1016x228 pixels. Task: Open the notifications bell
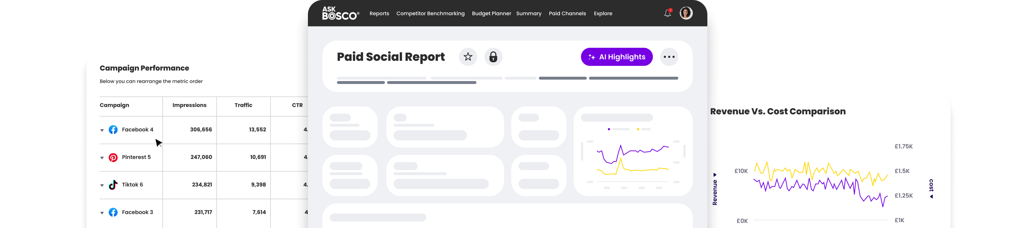click(x=667, y=13)
